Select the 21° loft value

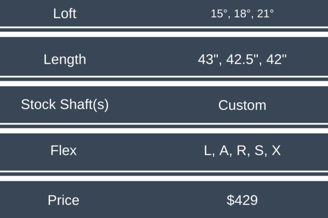[265, 14]
